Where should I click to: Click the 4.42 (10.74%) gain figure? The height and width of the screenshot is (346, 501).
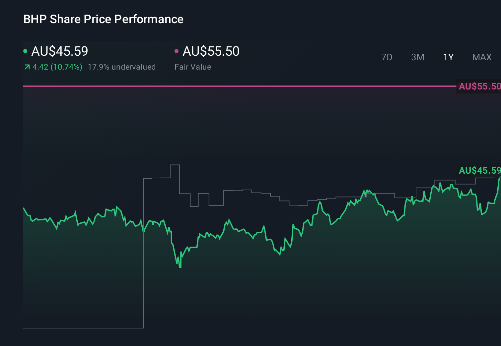click(57, 67)
